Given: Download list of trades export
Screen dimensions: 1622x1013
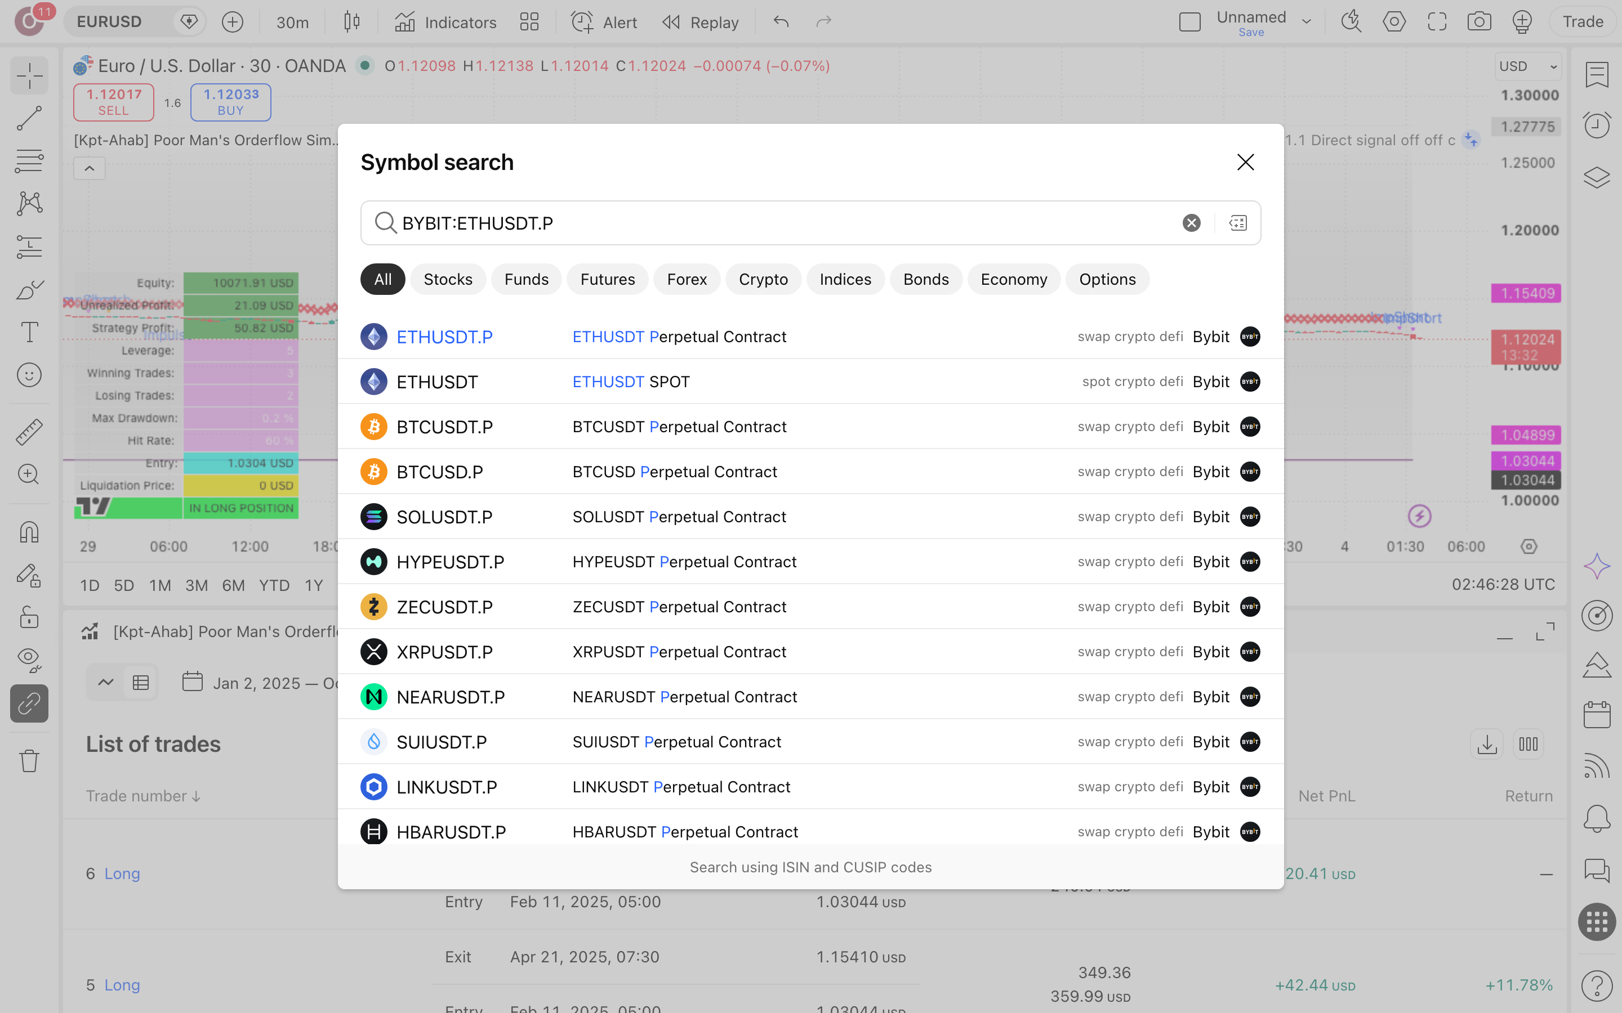Looking at the screenshot, I should point(1487,743).
